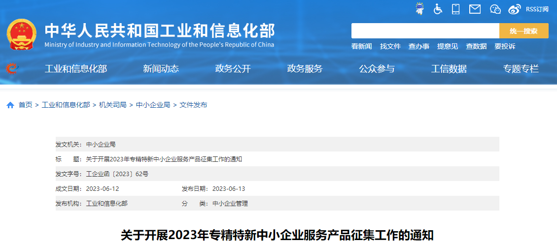Open the 政务服务 navigation menu
This screenshot has height=244, width=557.
305,69
